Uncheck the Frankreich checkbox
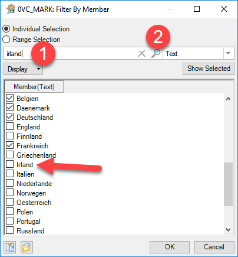The height and width of the screenshot is (257, 238). [x=9, y=145]
